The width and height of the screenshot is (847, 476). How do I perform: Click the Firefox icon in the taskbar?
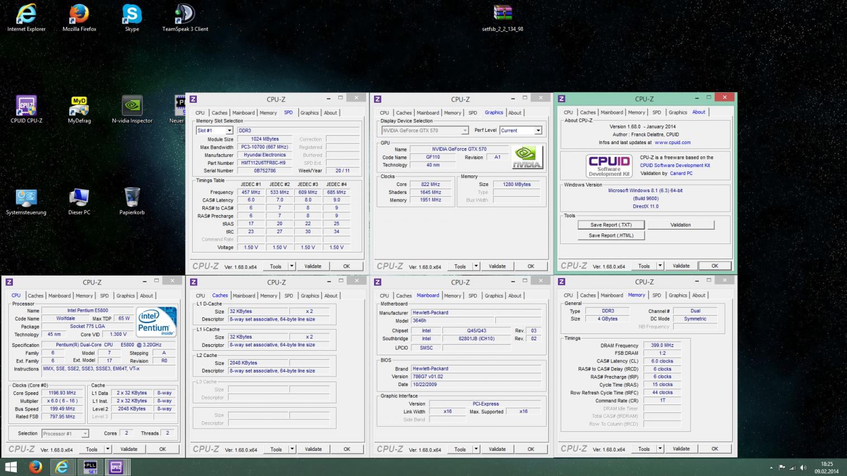pyautogui.click(x=35, y=467)
